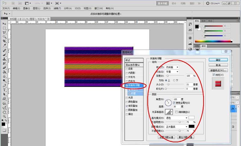Select the Move tool in the toolbox
Screen dimensions: 241x146
tap(4, 24)
